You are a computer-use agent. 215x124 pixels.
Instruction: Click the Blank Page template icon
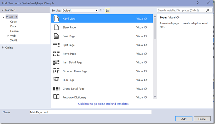click(x=56, y=27)
